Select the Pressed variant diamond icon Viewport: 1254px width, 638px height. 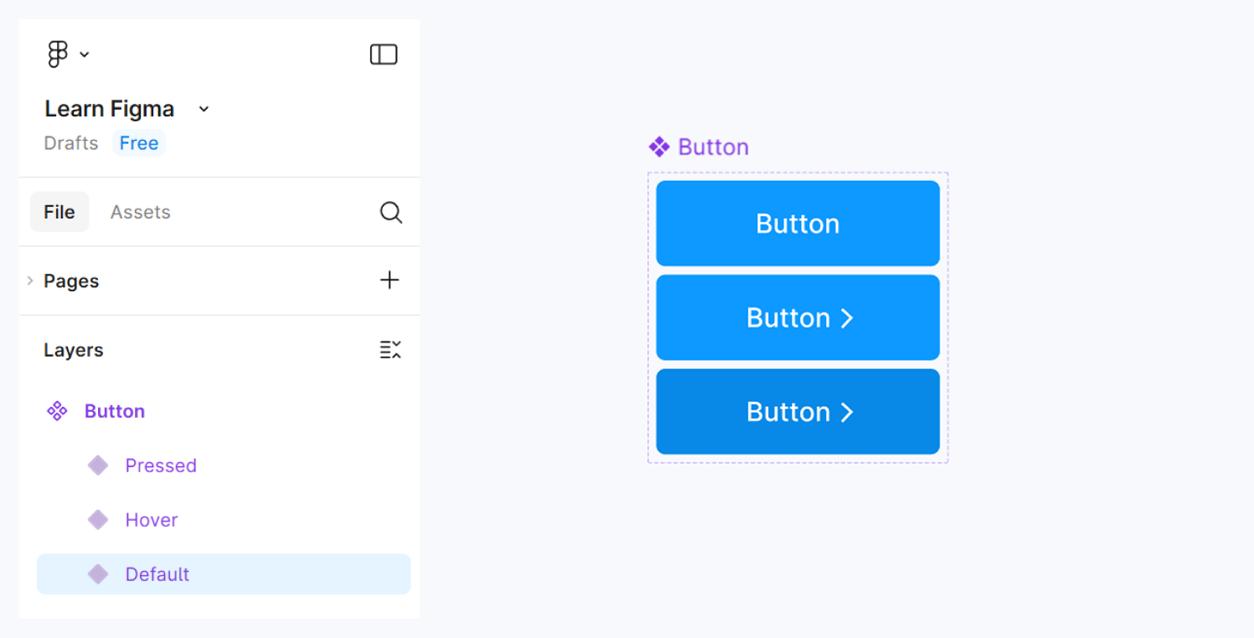tap(97, 465)
